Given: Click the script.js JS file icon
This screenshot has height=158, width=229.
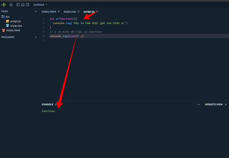Looking at the screenshot, I should 7,21.
